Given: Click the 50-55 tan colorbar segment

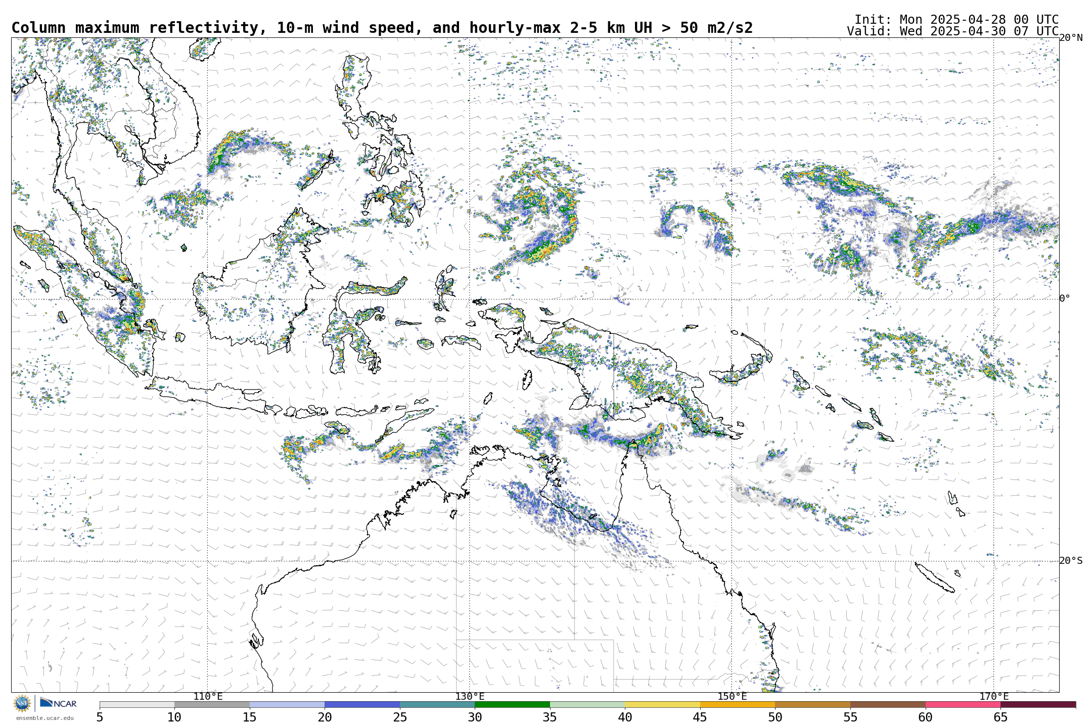Looking at the screenshot, I should pyautogui.click(x=812, y=704).
